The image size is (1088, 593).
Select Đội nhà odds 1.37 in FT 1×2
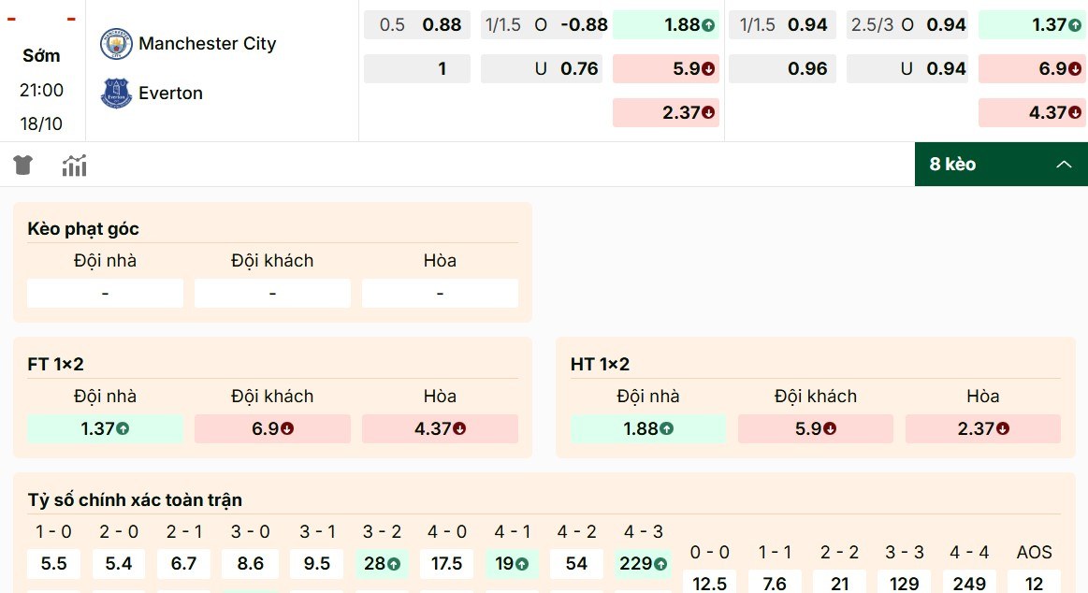[x=104, y=428]
